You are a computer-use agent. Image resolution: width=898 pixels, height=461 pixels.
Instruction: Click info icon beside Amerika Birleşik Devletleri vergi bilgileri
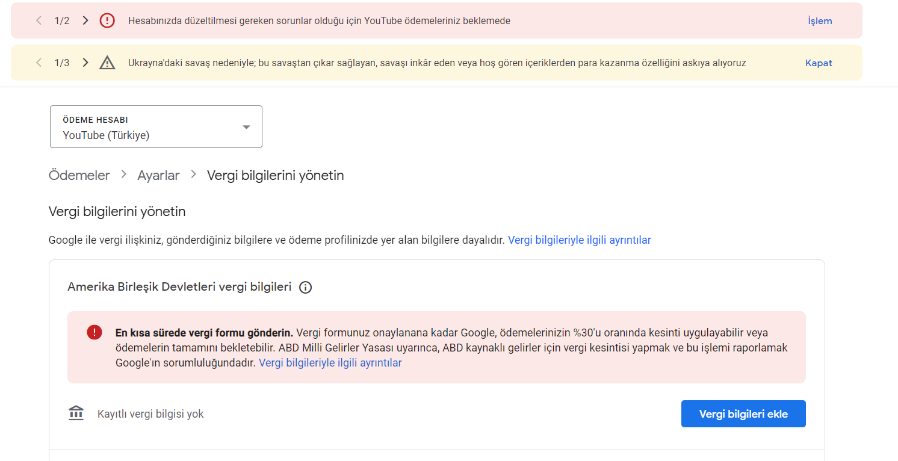[x=306, y=287]
